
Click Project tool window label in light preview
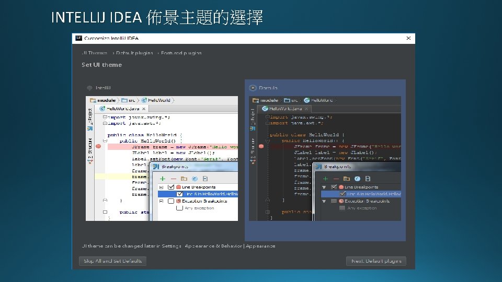[x=90, y=116]
